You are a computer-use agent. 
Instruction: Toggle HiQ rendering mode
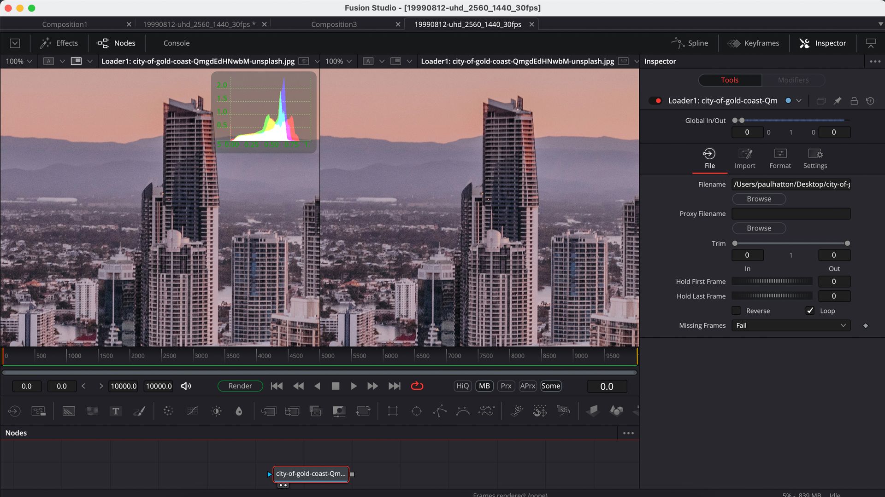(x=462, y=386)
